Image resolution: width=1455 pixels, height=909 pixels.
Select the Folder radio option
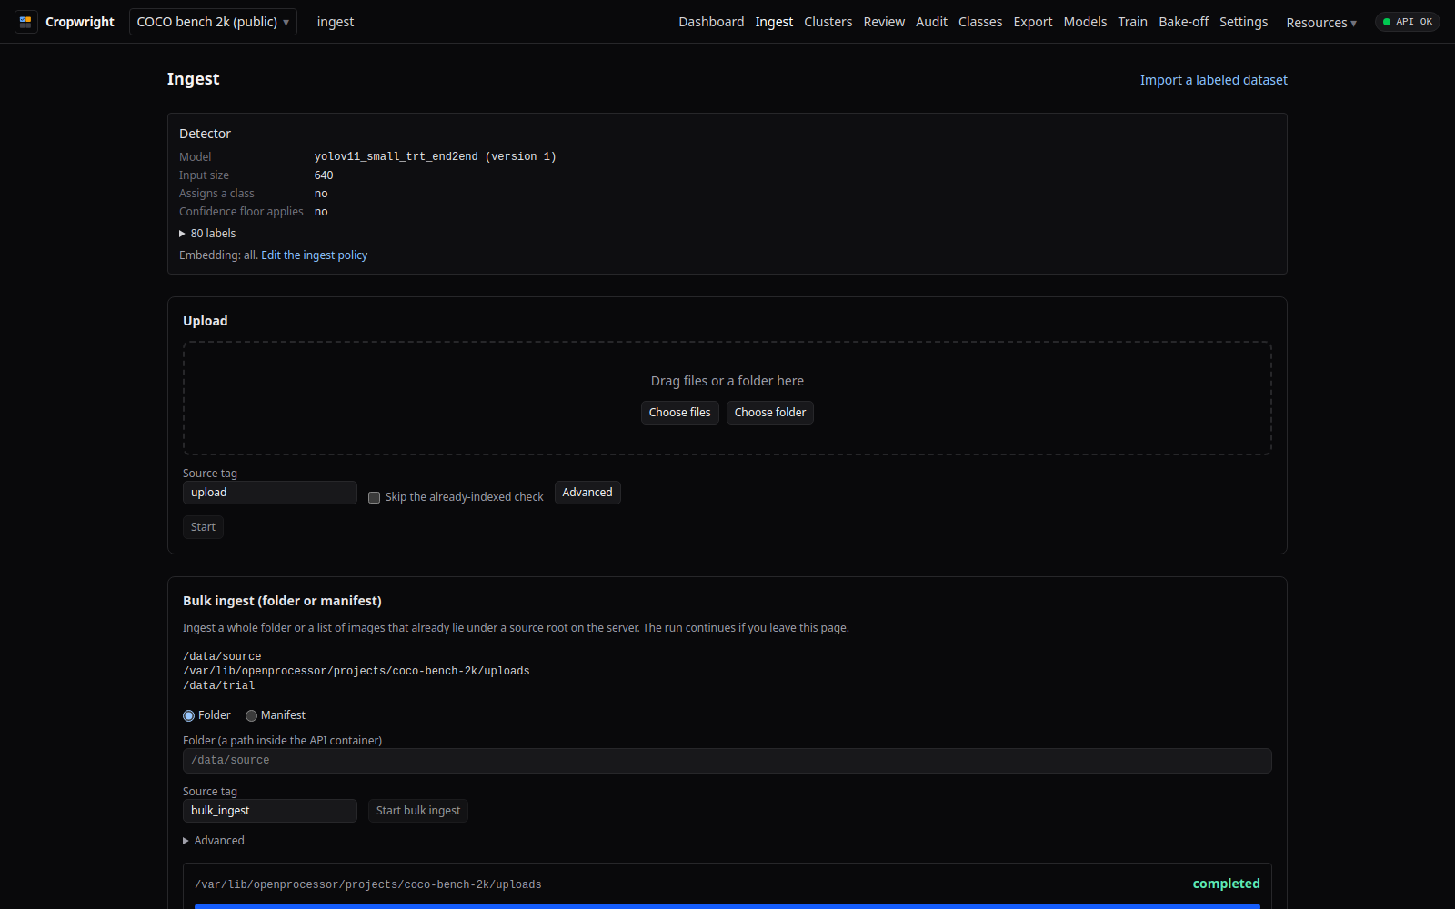pos(188,716)
